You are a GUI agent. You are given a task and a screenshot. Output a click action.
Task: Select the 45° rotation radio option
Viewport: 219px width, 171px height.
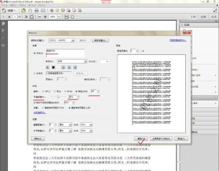pos(65,92)
